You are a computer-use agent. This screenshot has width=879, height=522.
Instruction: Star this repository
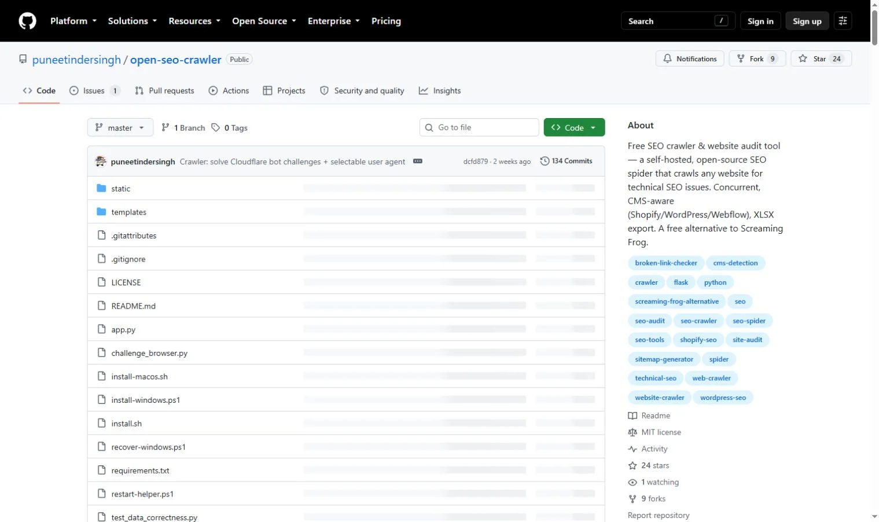(x=821, y=58)
